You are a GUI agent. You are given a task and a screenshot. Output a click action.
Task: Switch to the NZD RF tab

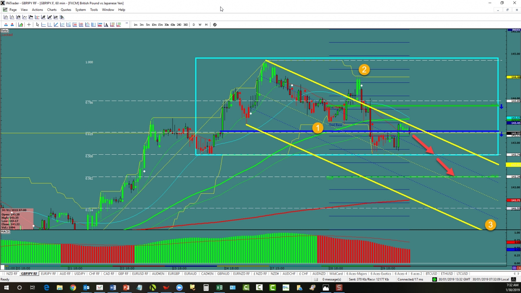tap(12, 273)
